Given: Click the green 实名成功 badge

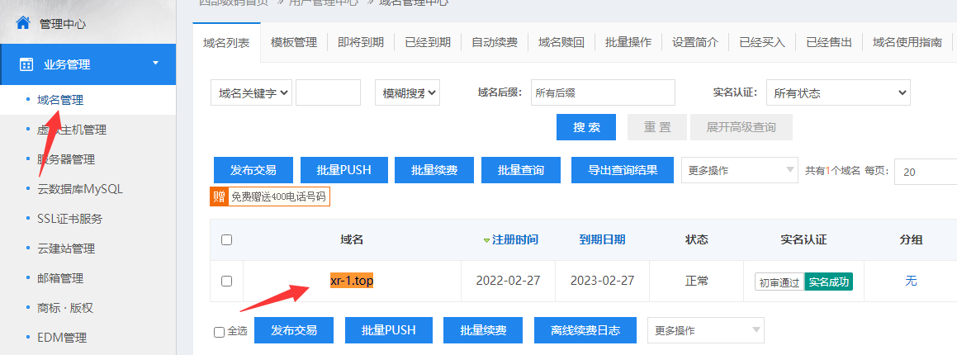Looking at the screenshot, I should (x=828, y=282).
